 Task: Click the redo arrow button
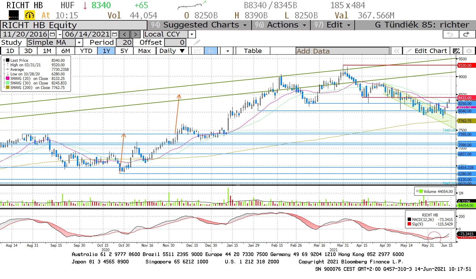(466, 34)
